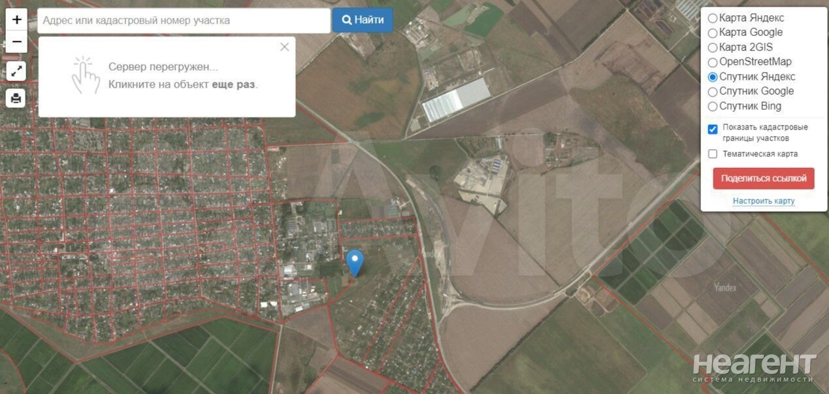The image size is (829, 394).
Task: Print the map via printer icon
Action: click(16, 98)
